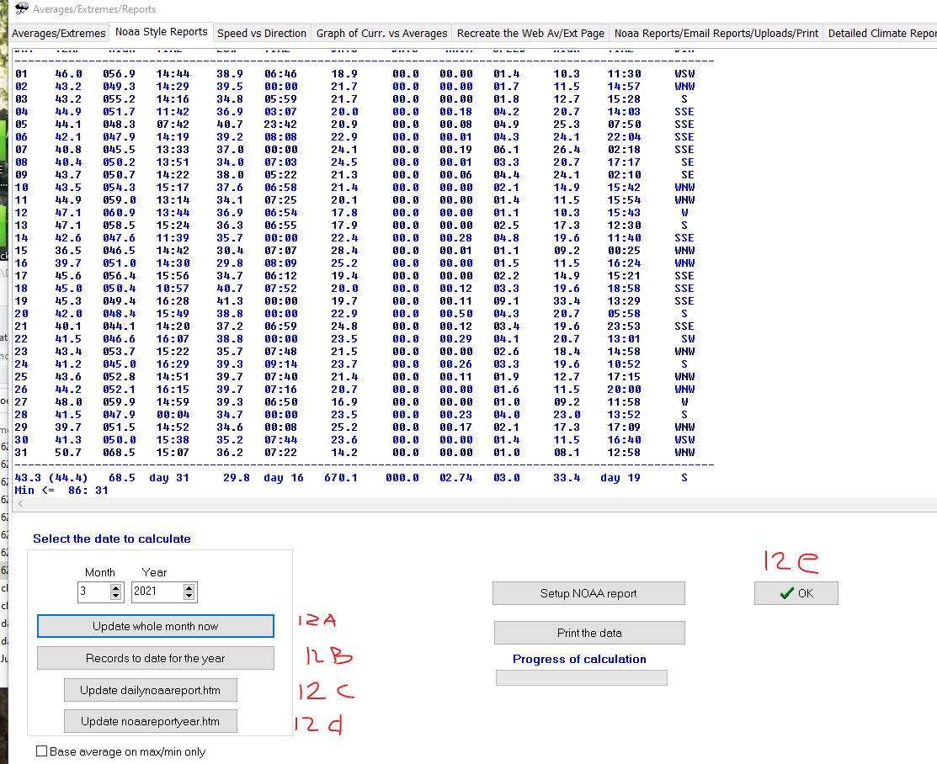This screenshot has height=764, width=937.
Task: Click Update whole month now button
Action: coord(156,626)
